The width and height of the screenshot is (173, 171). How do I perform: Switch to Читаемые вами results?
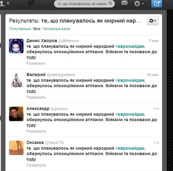pos(56,29)
